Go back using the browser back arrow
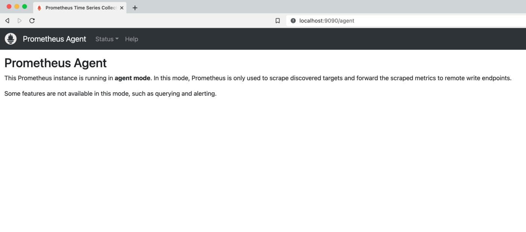The height and width of the screenshot is (232, 526). click(x=7, y=21)
